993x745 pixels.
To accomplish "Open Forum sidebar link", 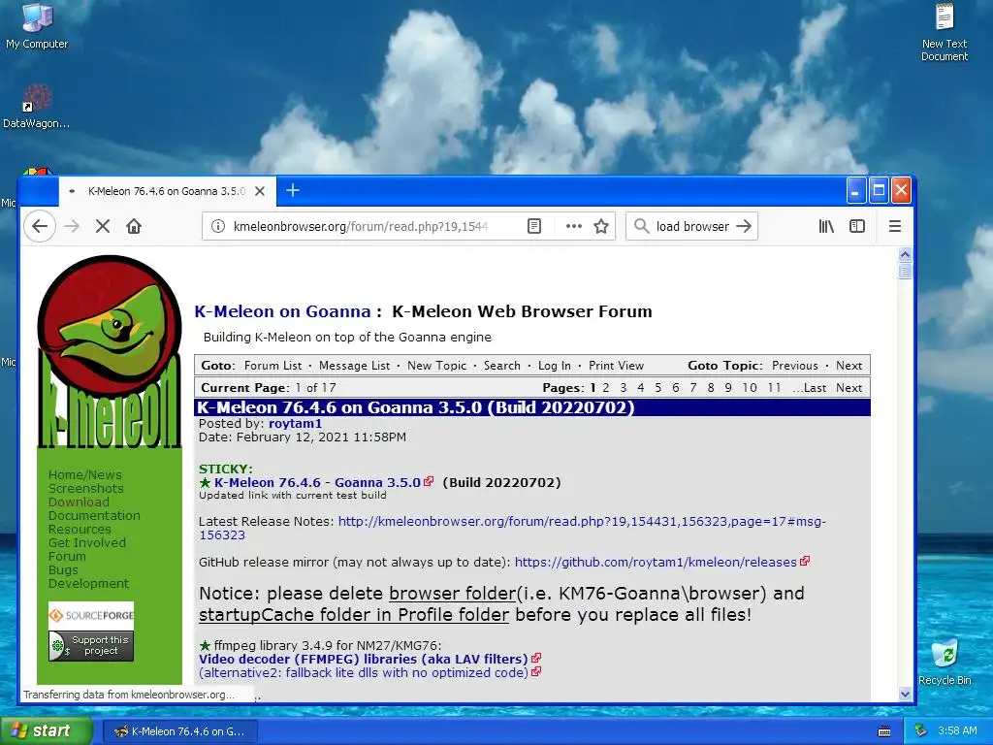I will click(67, 556).
